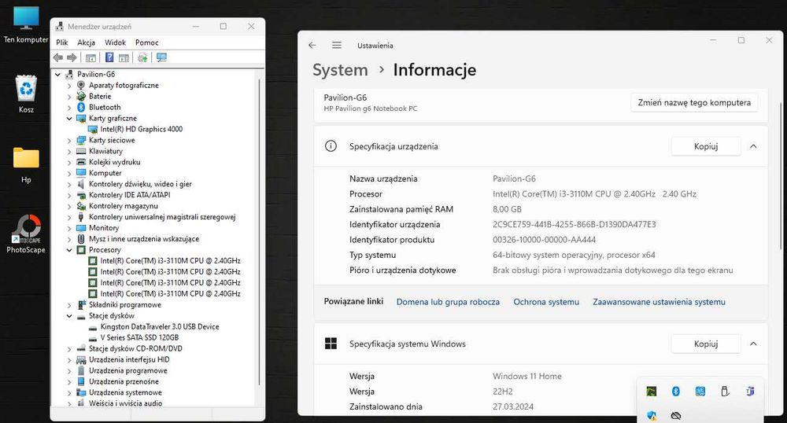The width and height of the screenshot is (787, 423).
Task: Click the Back arrow in Device Manager toolbar
Action: pyautogui.click(x=57, y=57)
